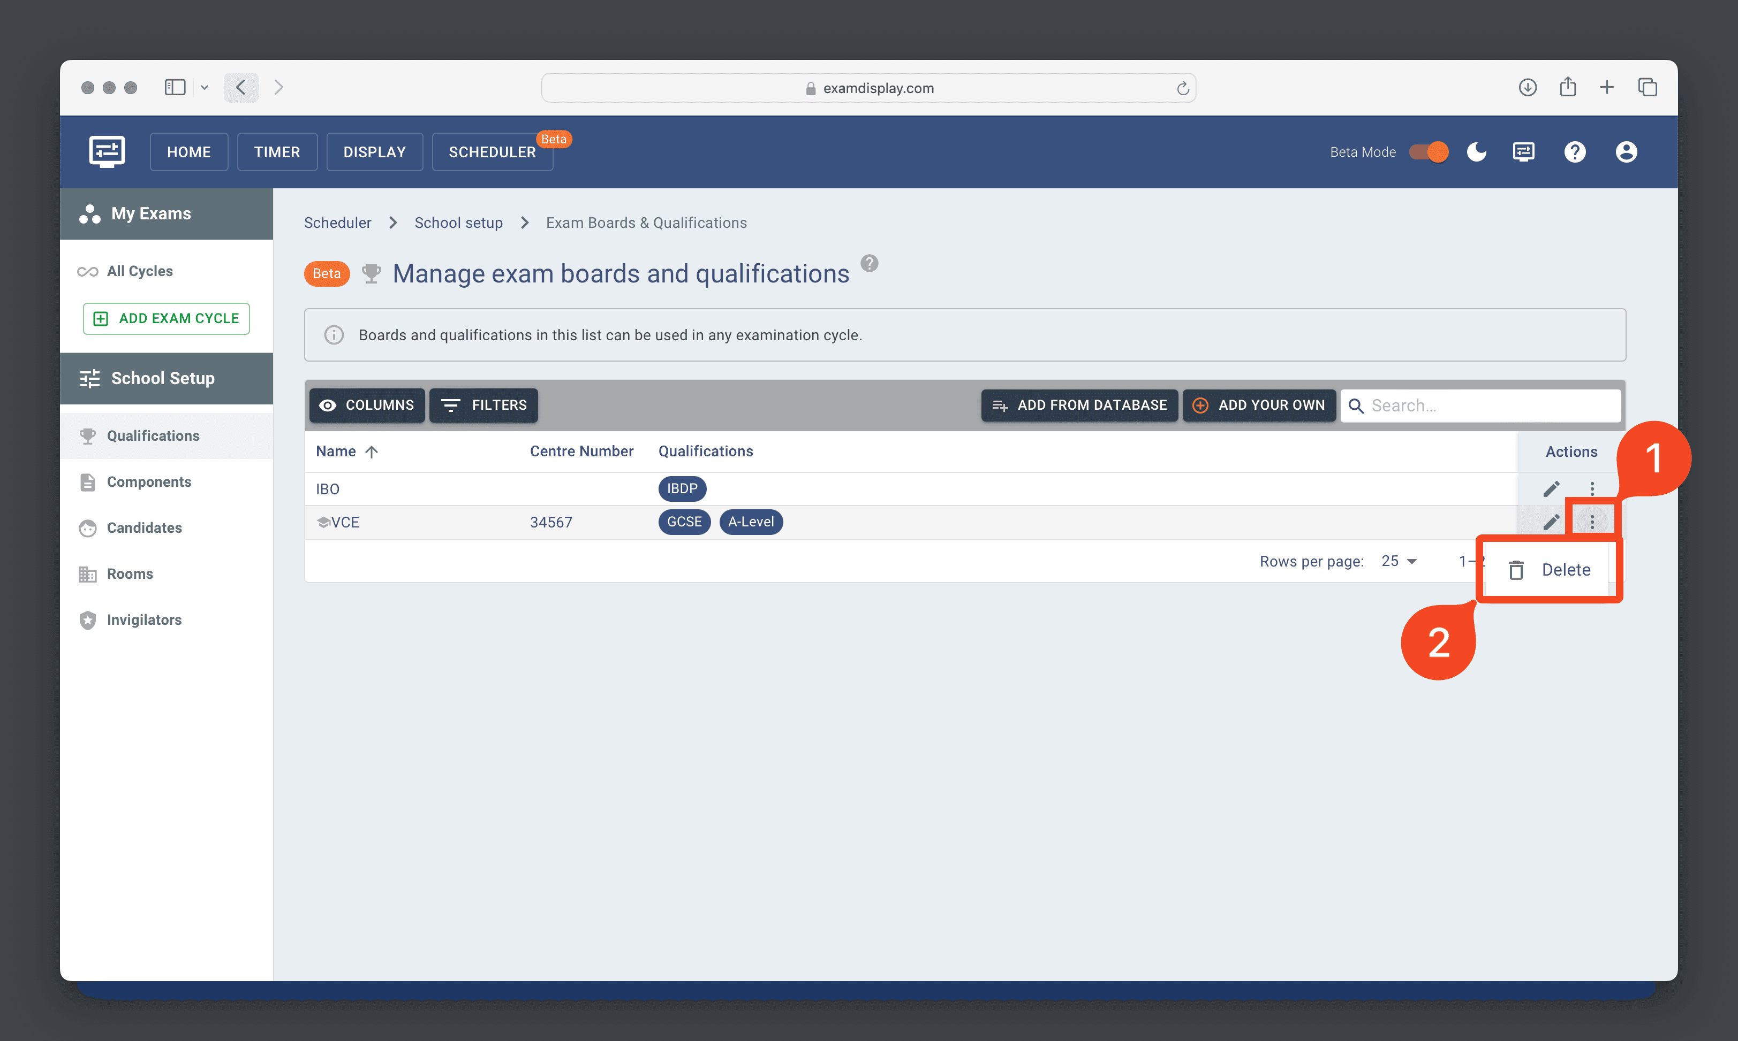Click the Add From Database icon
Screen dimensions: 1738x1041
999,405
